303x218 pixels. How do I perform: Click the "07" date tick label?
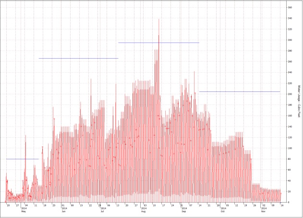tap(191, 205)
